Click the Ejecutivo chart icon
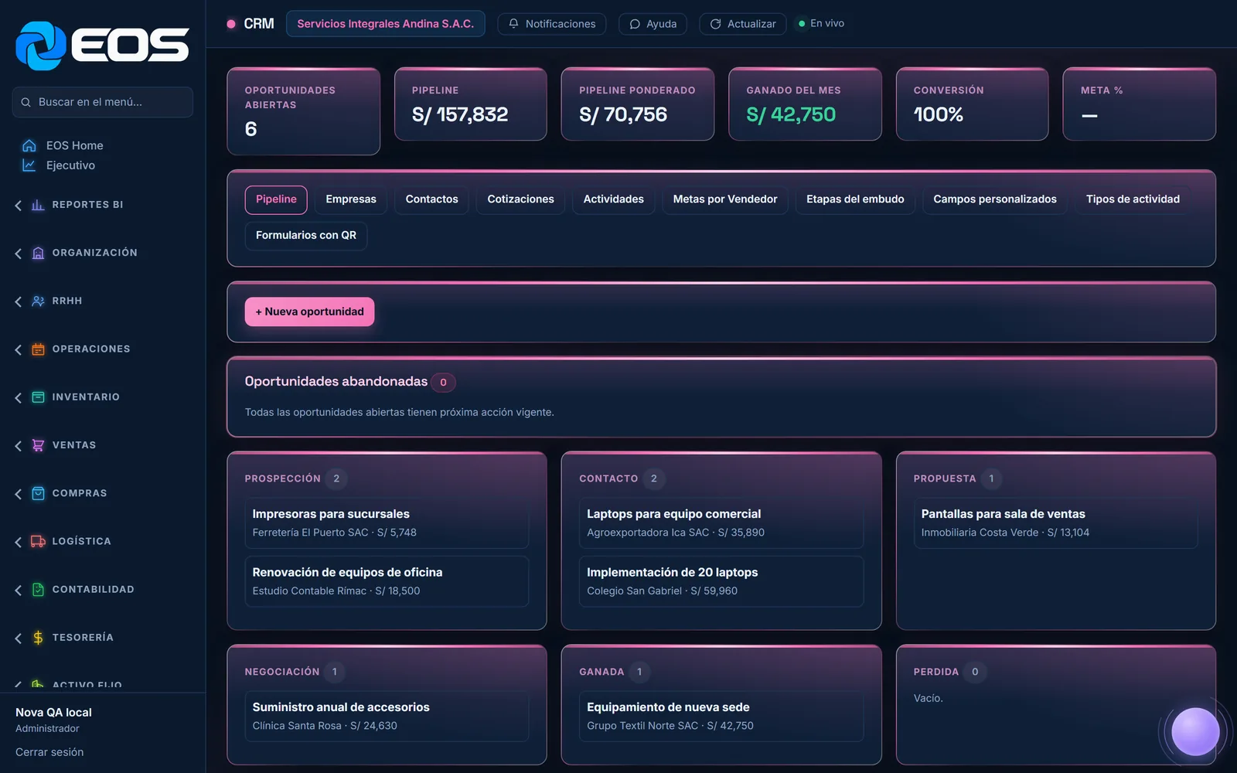1237x773 pixels. [29, 165]
